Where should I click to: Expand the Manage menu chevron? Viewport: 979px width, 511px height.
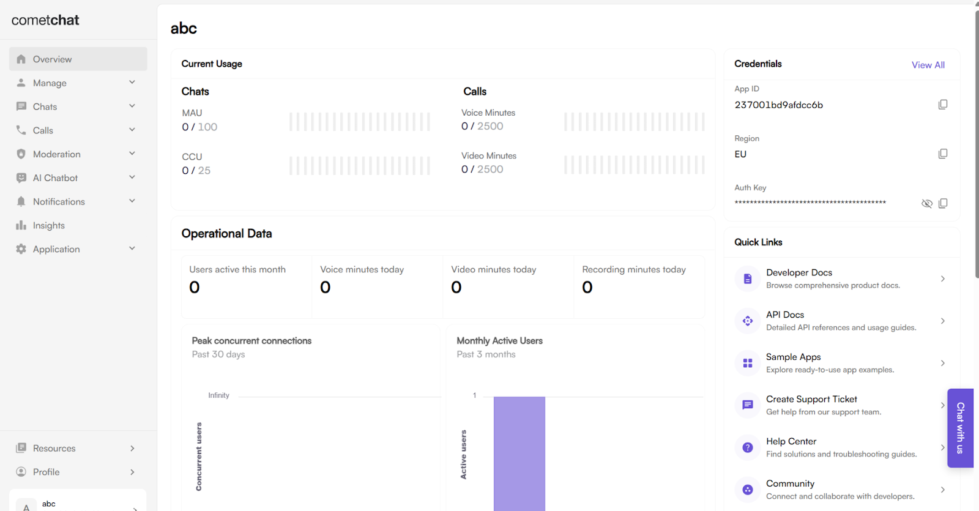click(x=132, y=82)
